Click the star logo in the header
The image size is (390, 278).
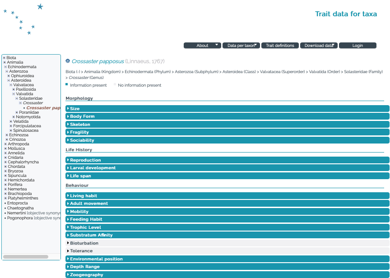tap(23, 19)
